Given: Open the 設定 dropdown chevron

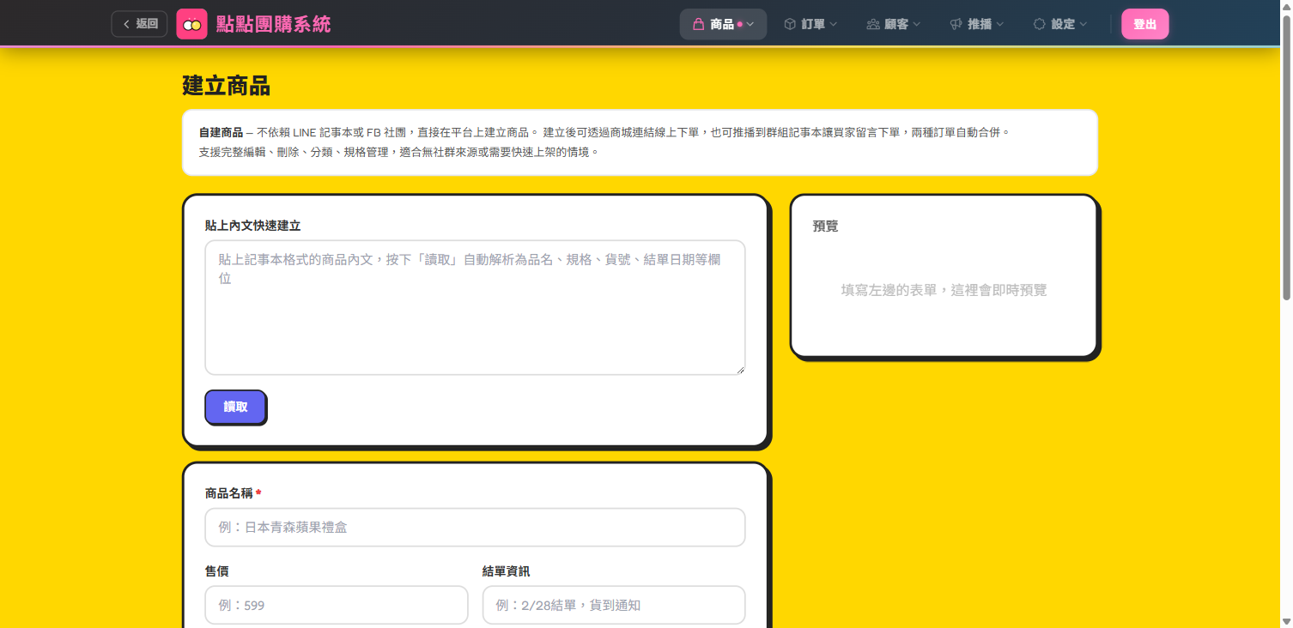Looking at the screenshot, I should [1081, 24].
